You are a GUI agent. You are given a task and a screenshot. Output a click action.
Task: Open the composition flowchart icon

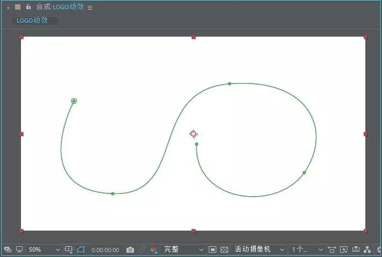pyautogui.click(x=367, y=249)
